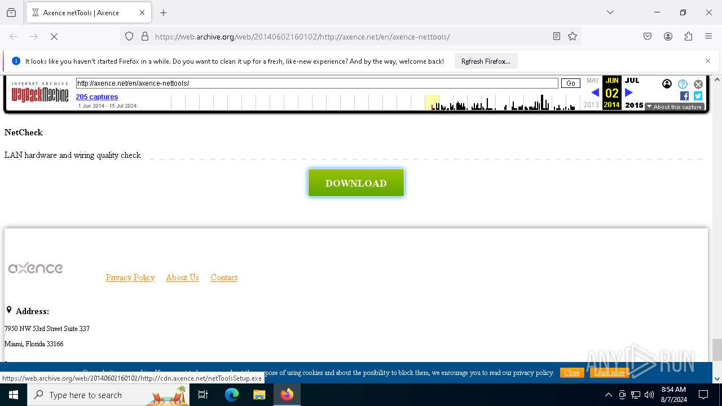This screenshot has width=722, height=406.
Task: Click the Axence footer logo
Action: (36, 268)
